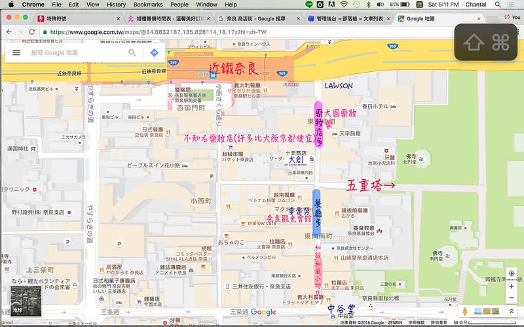Open the 提供意見 feedback link
Screen dimensions: 524x327
pyautogui.click(x=439, y=322)
